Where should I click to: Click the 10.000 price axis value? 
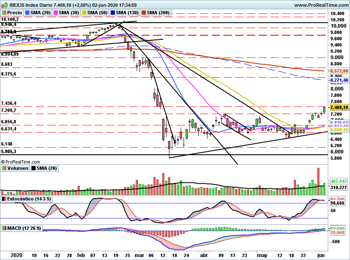click(338, 26)
